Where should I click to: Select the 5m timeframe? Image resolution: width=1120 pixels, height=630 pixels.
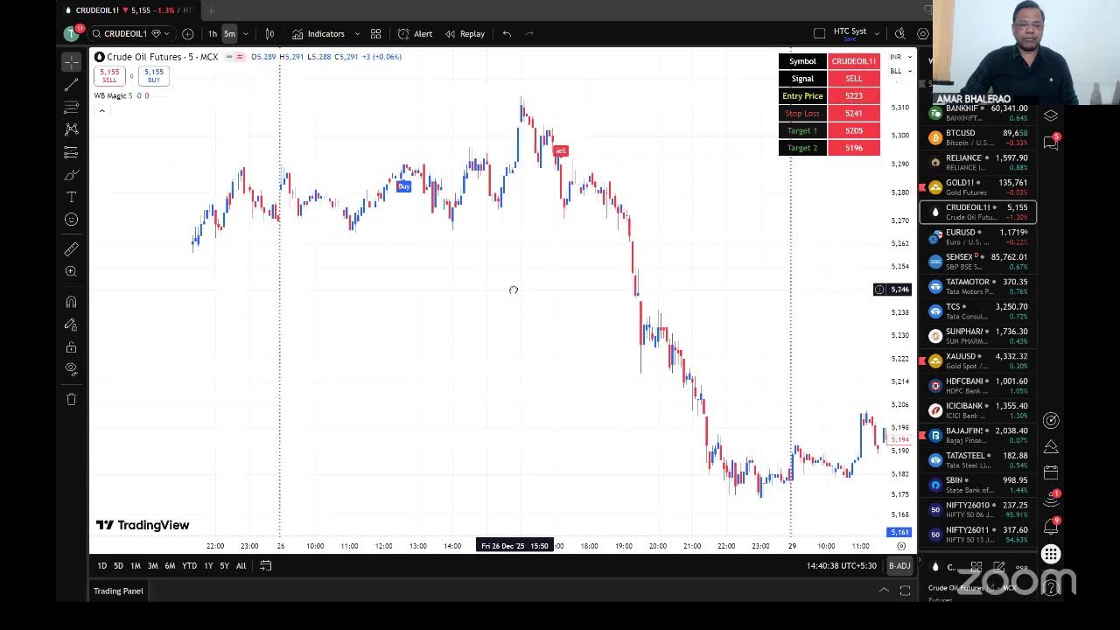(x=229, y=34)
